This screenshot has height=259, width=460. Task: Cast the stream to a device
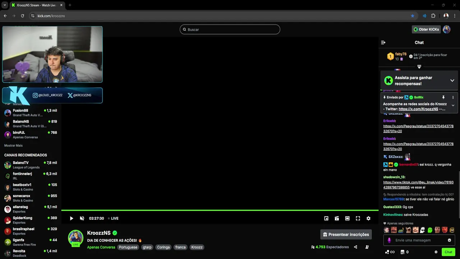337,218
